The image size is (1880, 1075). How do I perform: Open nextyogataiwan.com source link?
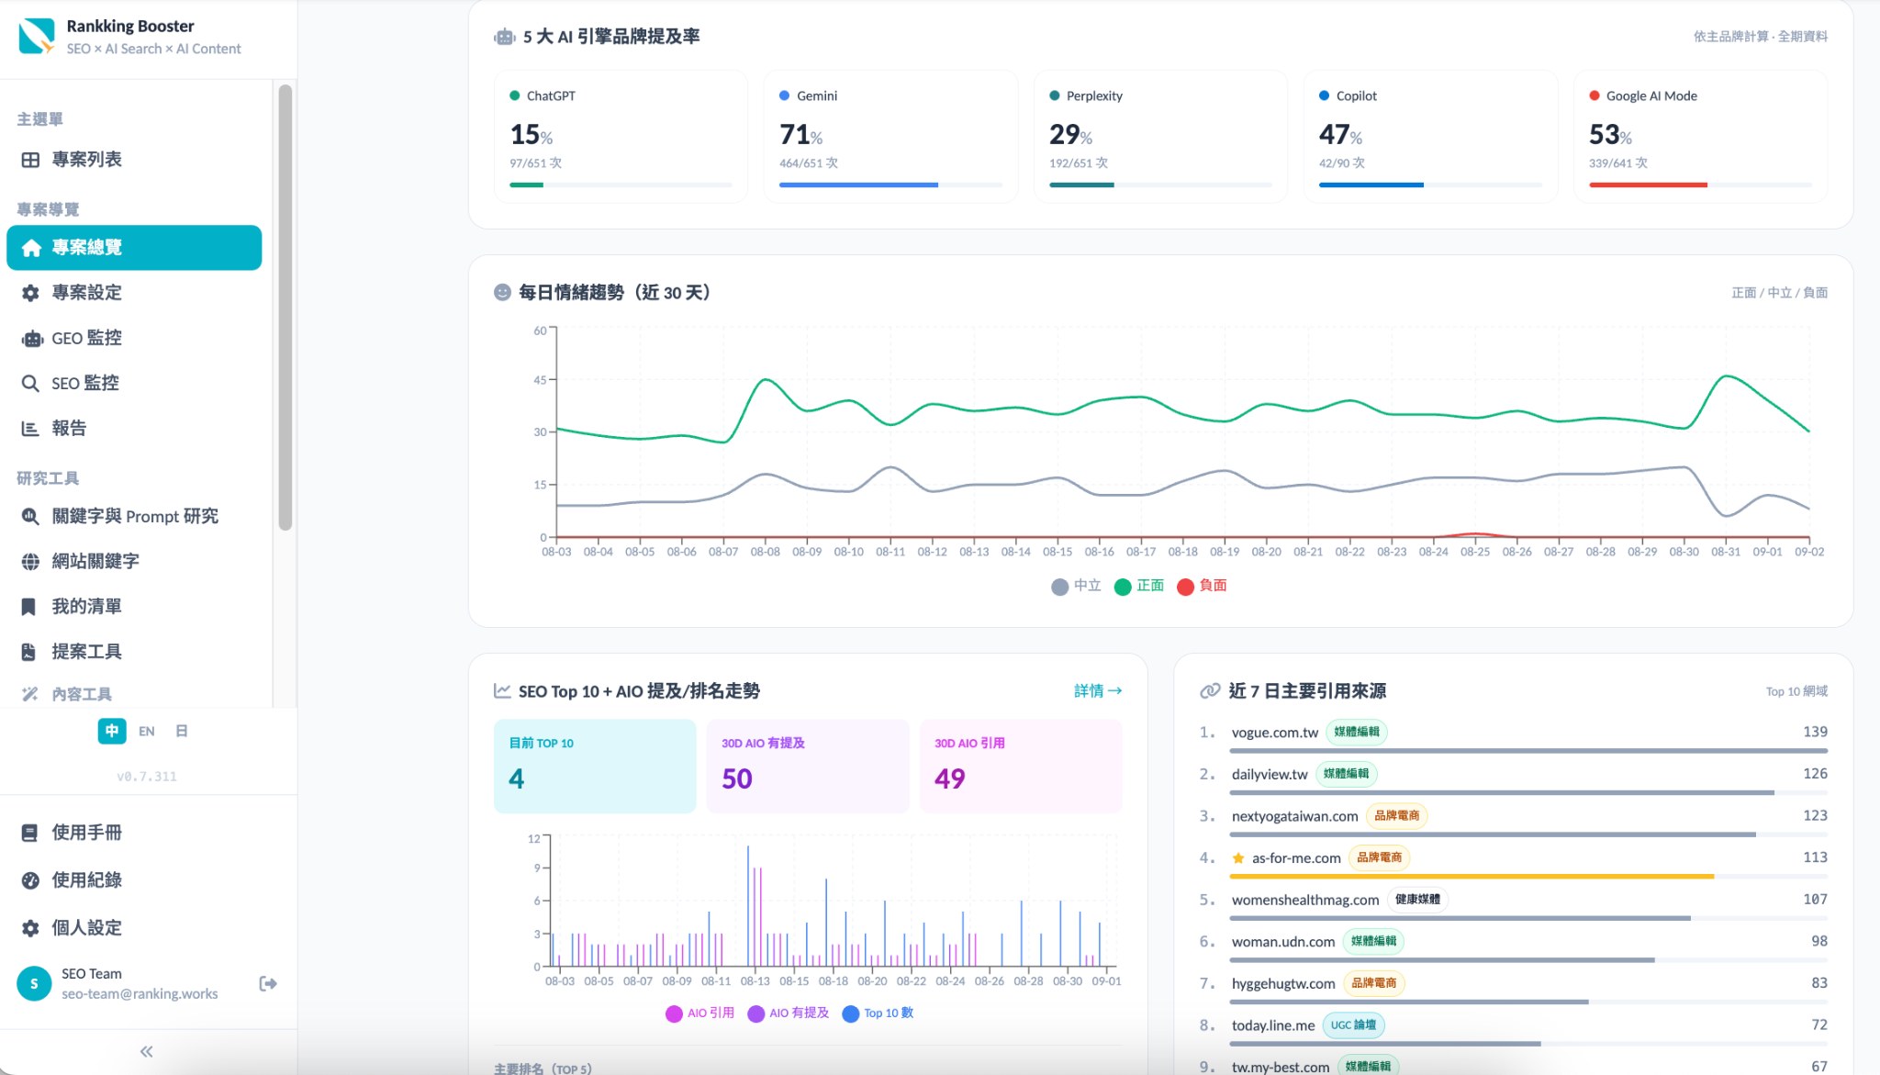pos(1294,816)
